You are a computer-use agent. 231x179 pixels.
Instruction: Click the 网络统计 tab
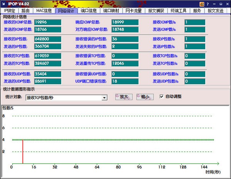click(x=66, y=11)
